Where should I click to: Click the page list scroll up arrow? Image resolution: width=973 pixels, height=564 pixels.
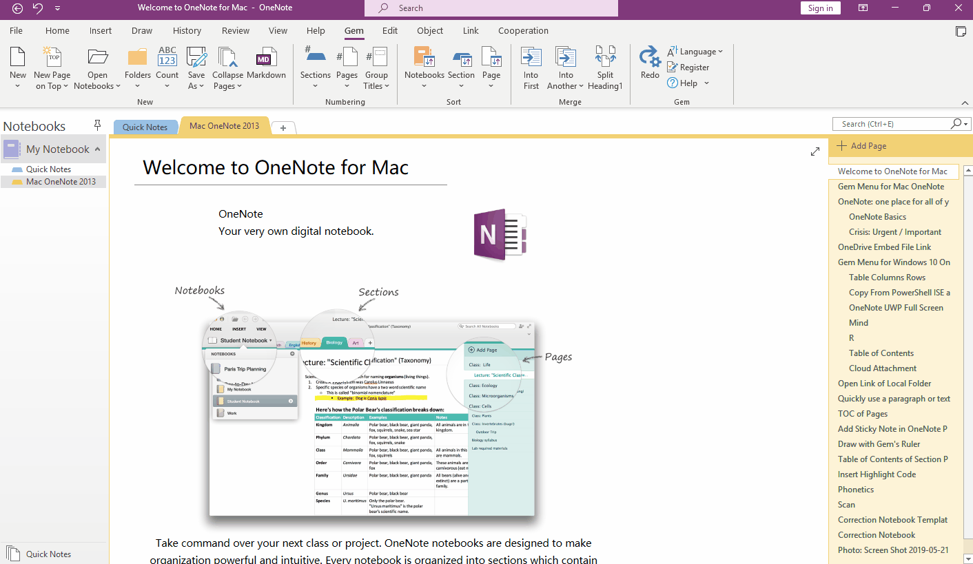coord(967,170)
